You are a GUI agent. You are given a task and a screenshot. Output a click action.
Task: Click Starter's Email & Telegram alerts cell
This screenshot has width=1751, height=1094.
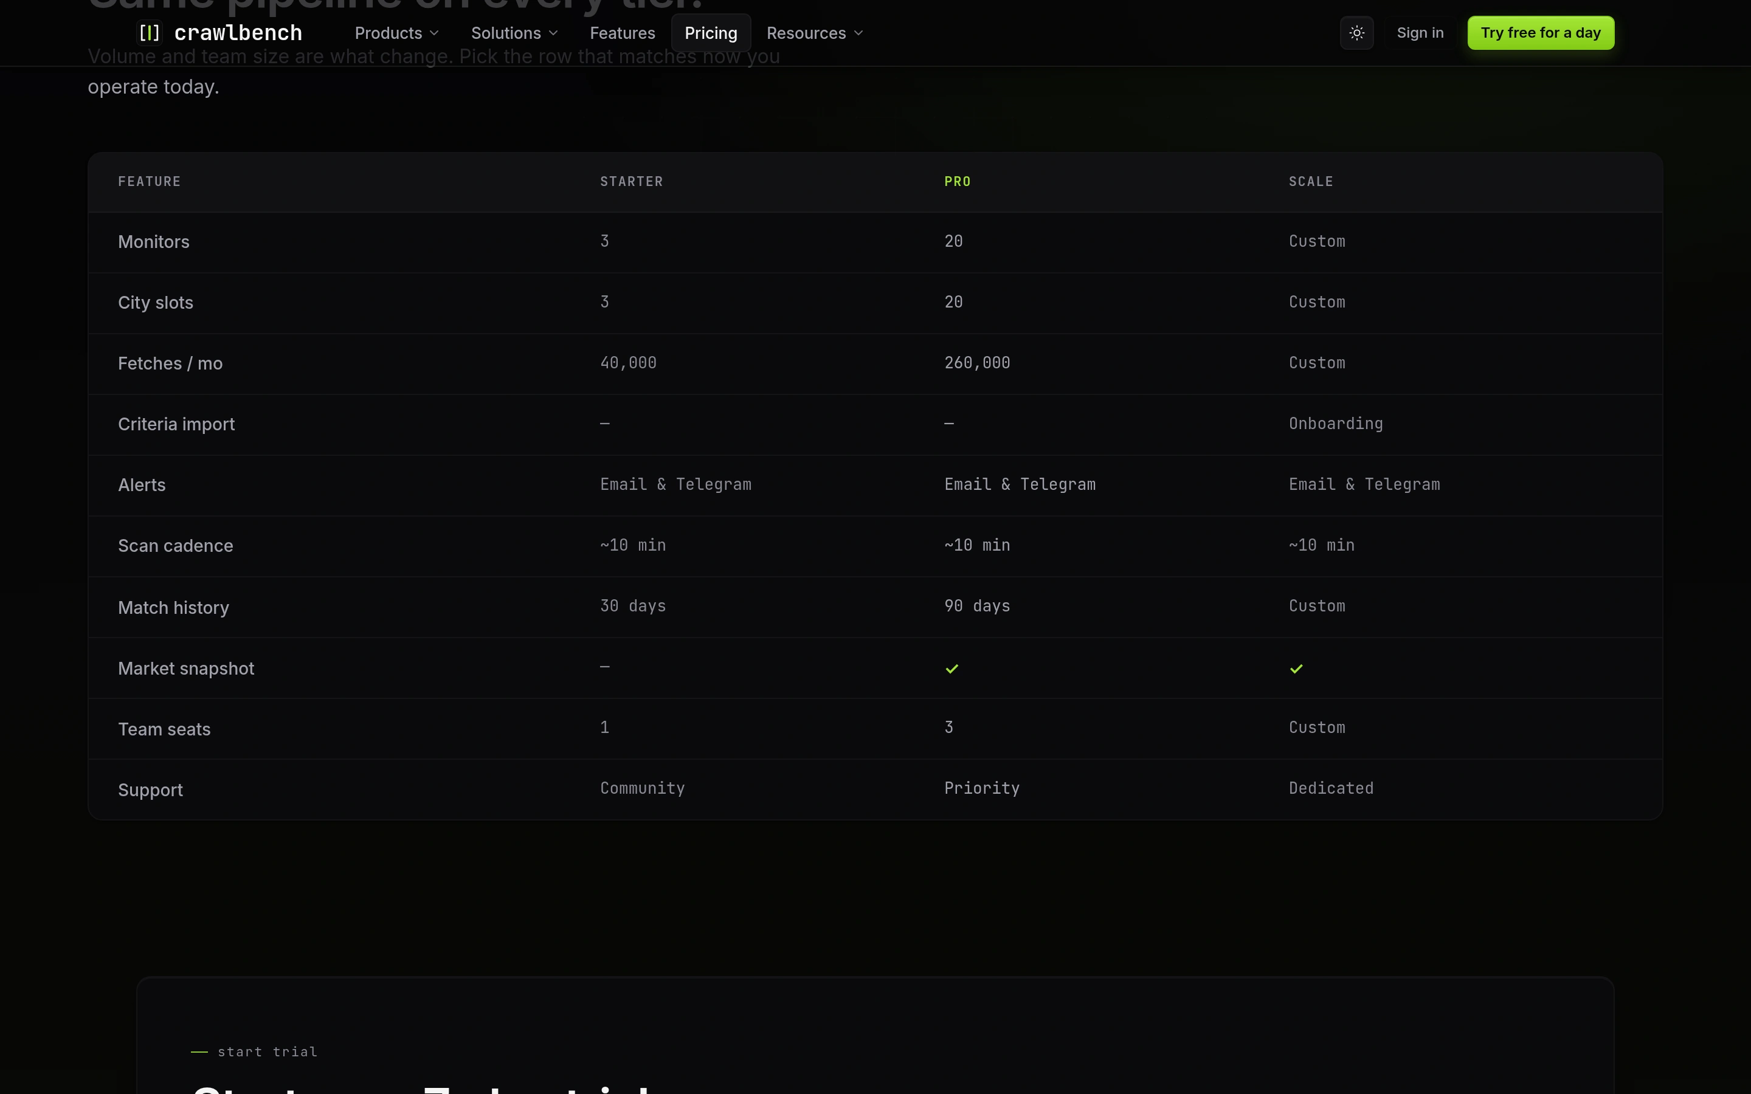click(x=676, y=484)
